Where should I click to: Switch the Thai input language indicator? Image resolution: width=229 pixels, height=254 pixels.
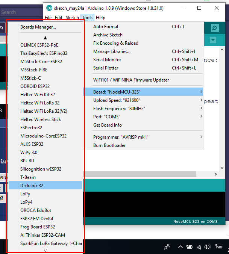pos(219,247)
